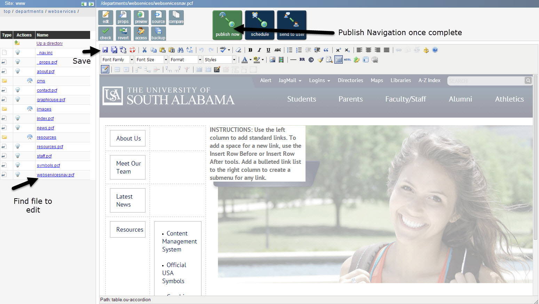
Task: Insert a numbered list
Action: tap(299, 50)
